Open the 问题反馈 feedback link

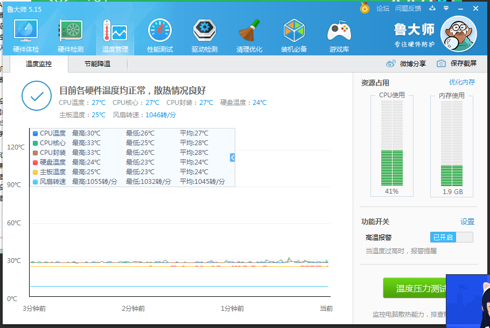[408, 9]
